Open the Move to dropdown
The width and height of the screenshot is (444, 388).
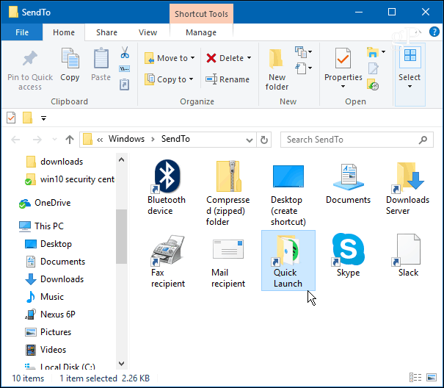coord(170,58)
